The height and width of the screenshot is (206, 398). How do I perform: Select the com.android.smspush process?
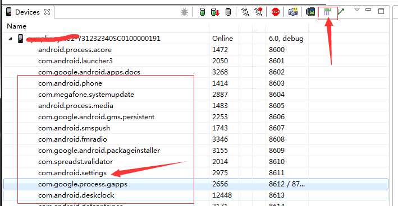point(74,128)
